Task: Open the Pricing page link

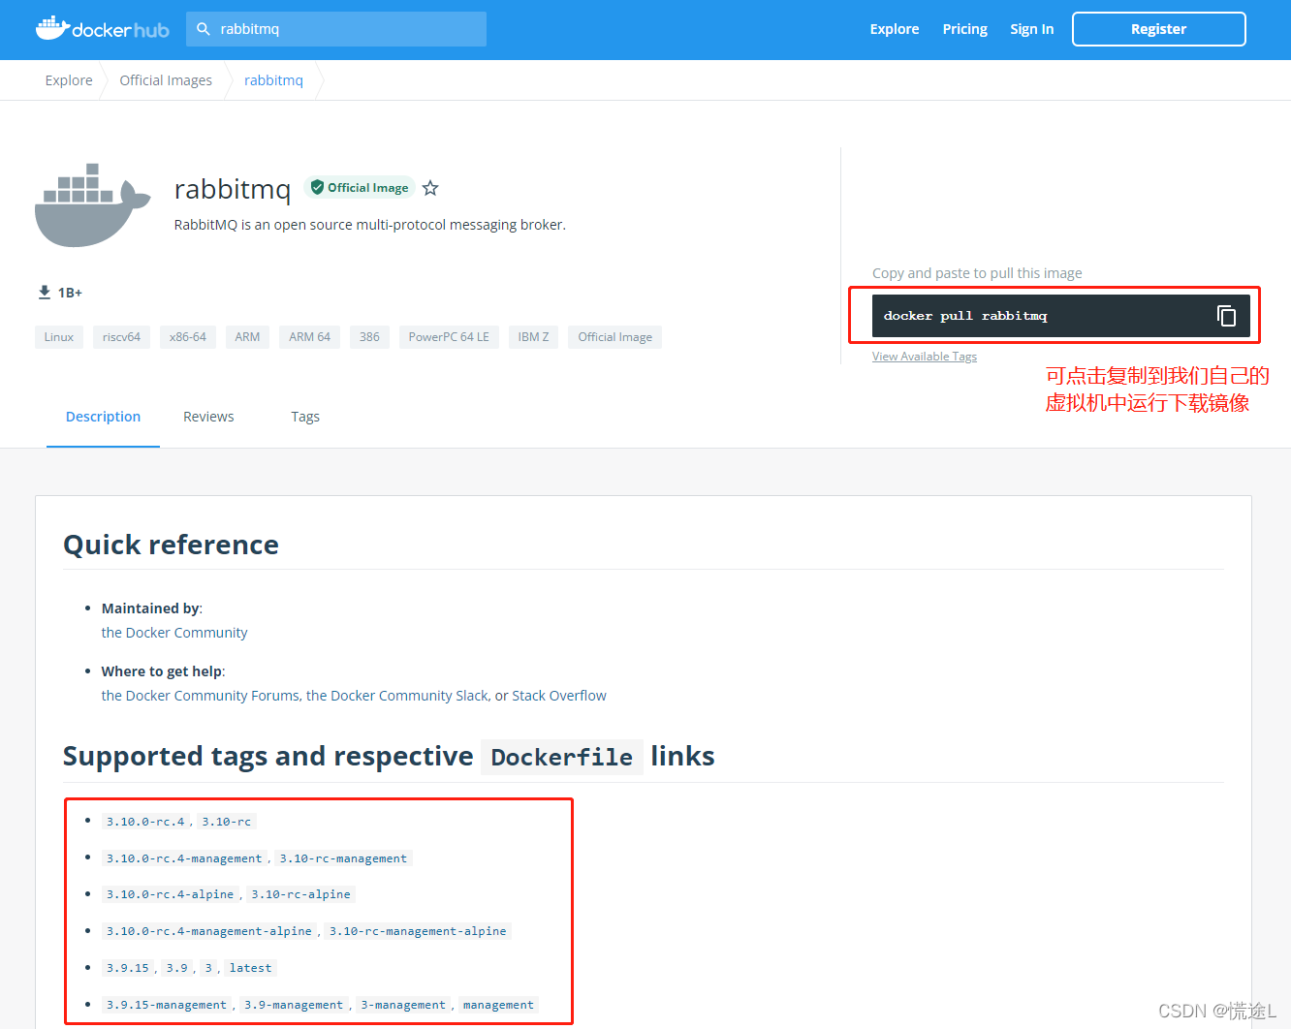Action: pyautogui.click(x=964, y=29)
